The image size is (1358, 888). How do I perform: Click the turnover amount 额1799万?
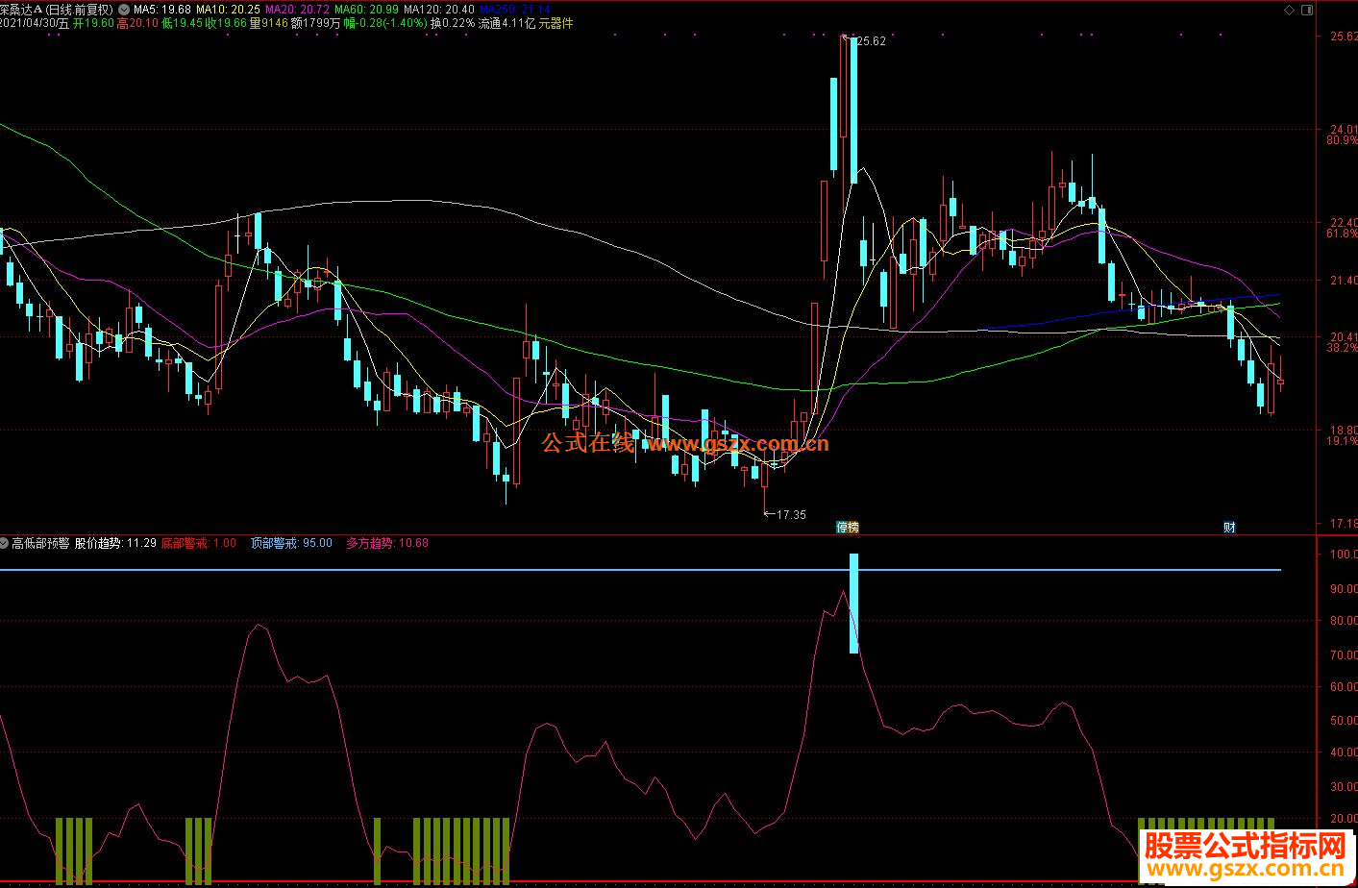tap(315, 23)
